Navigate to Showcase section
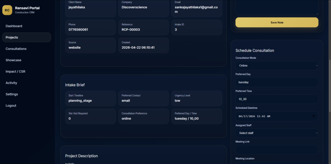The height and width of the screenshot is (164, 331). (13, 60)
